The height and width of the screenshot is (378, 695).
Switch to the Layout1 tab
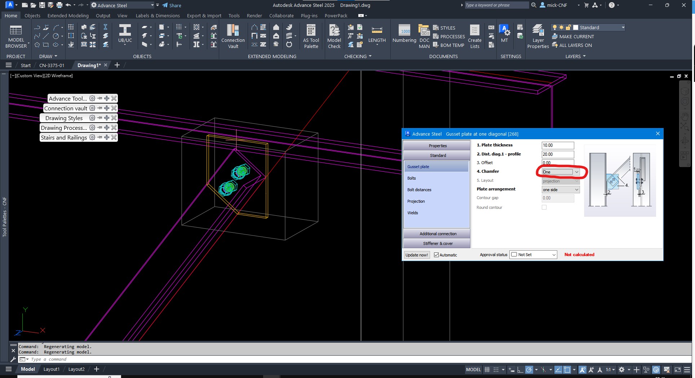pos(51,369)
